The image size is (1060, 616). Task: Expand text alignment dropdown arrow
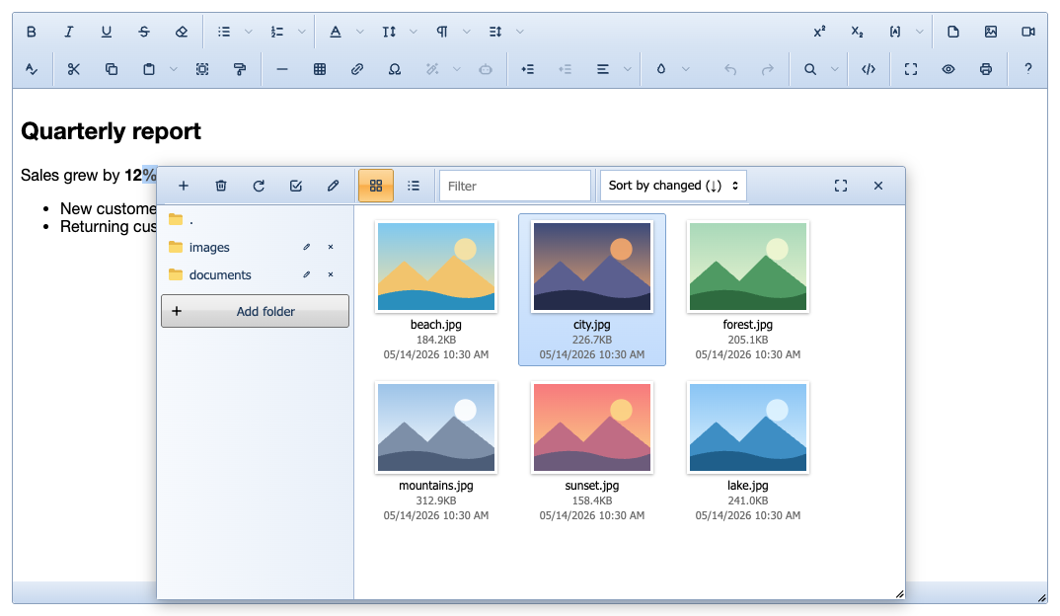(x=628, y=69)
